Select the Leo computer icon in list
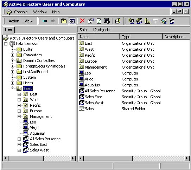191x170 pixels. (82, 73)
